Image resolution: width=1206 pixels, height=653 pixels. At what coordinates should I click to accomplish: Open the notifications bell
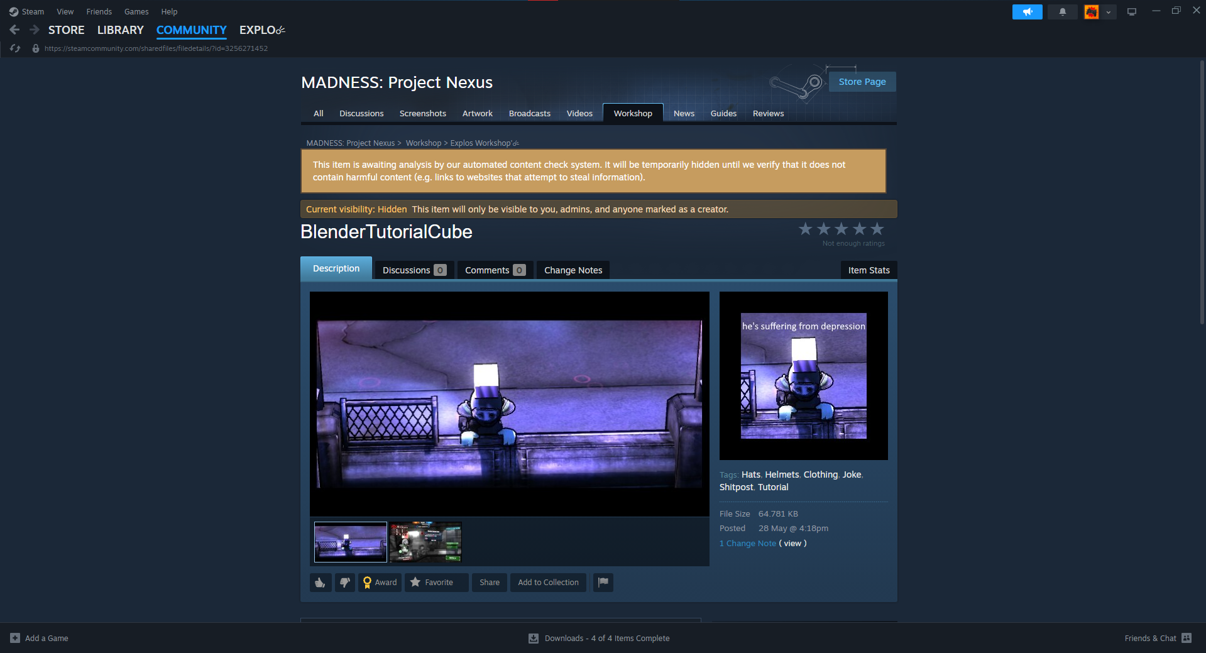(x=1063, y=12)
